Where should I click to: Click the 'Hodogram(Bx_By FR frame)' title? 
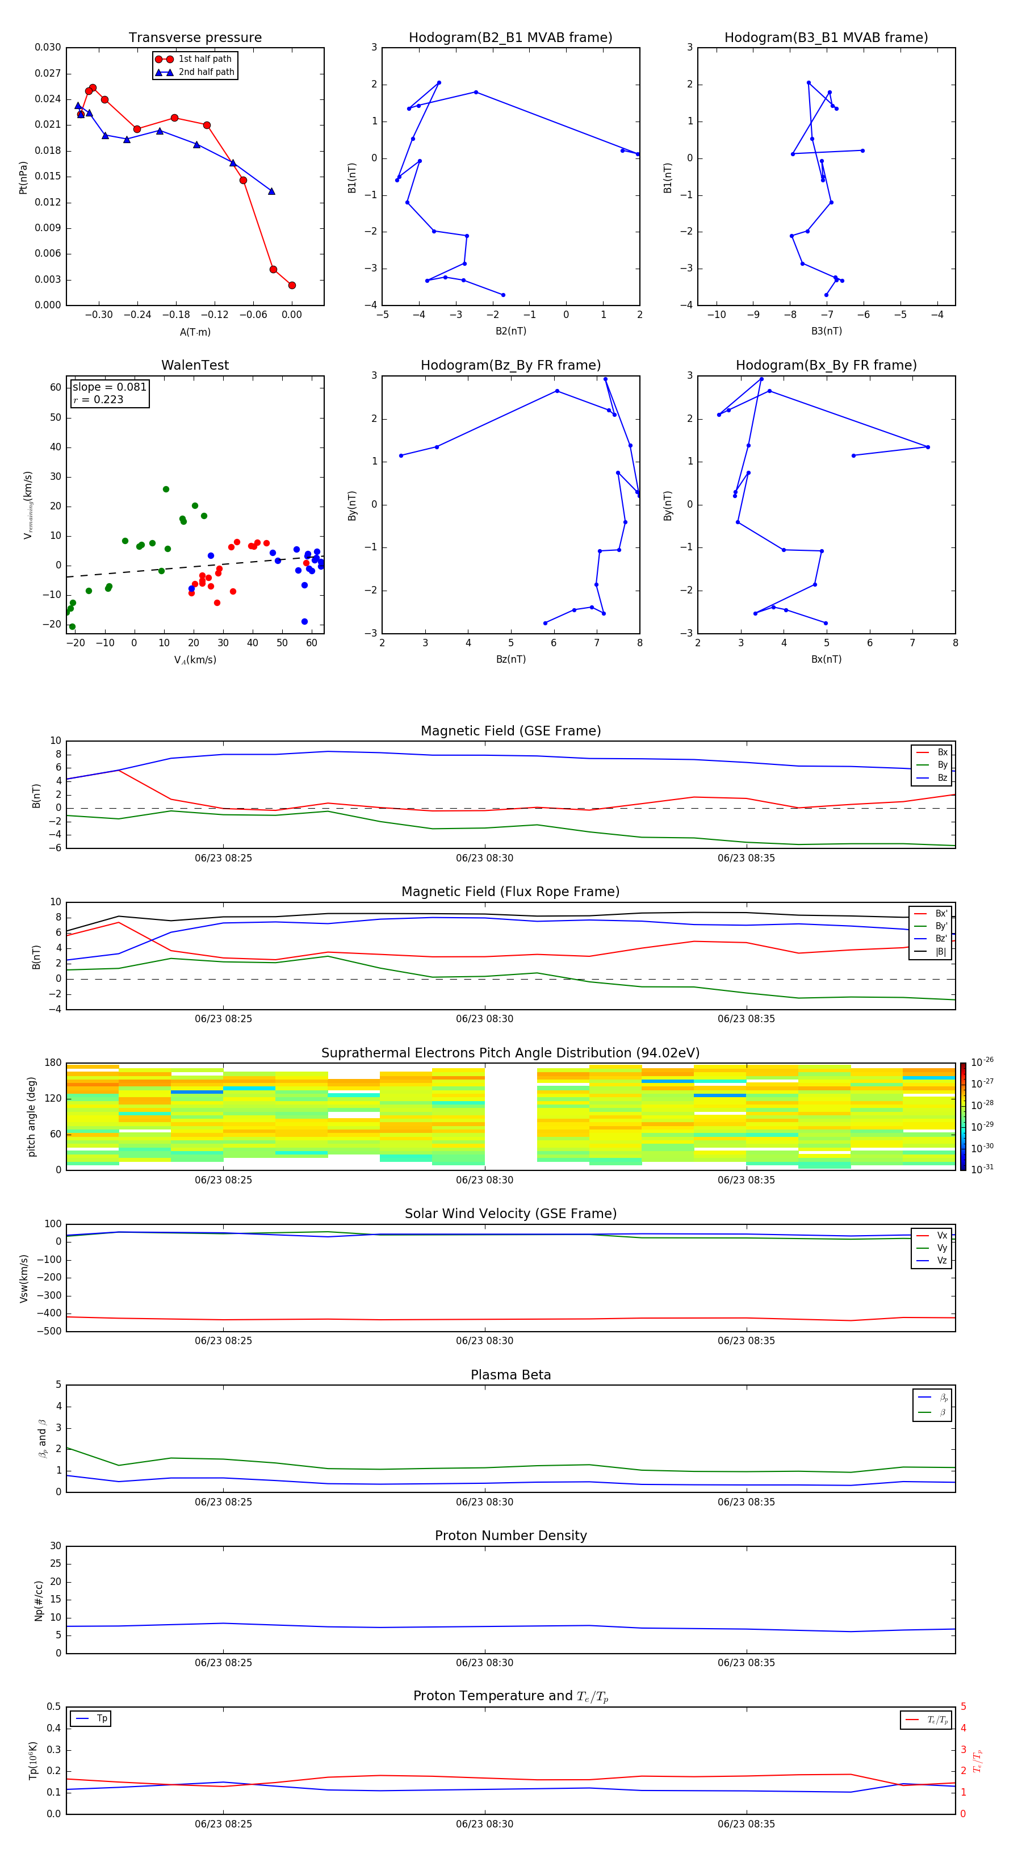[x=826, y=365]
